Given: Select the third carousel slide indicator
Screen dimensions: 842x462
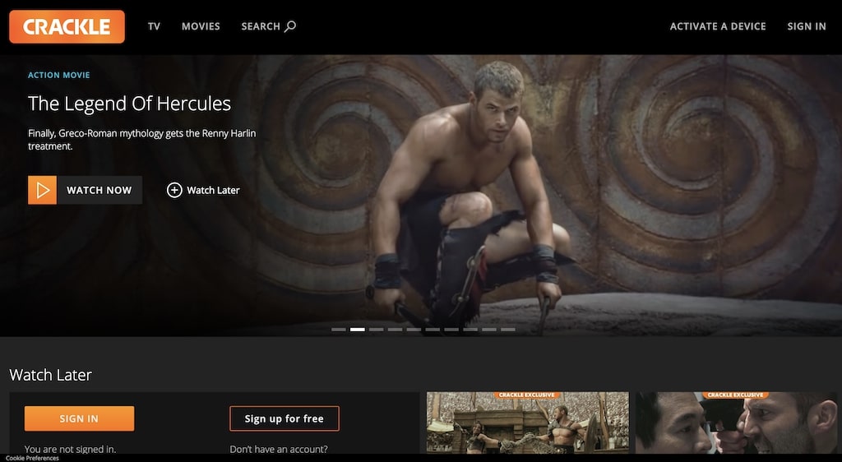Looking at the screenshot, I should (377, 330).
